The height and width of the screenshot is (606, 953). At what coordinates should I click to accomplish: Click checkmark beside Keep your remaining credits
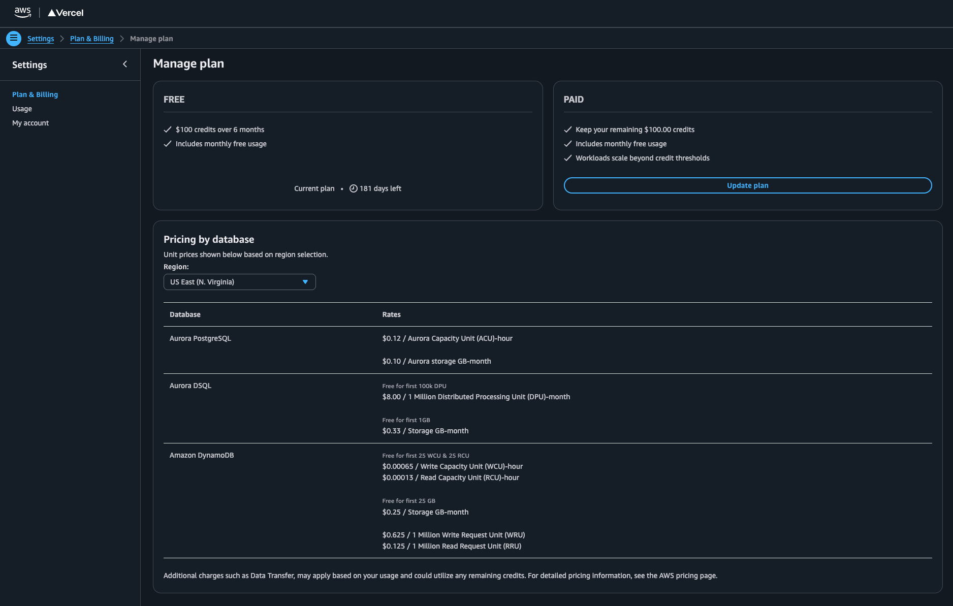point(568,130)
